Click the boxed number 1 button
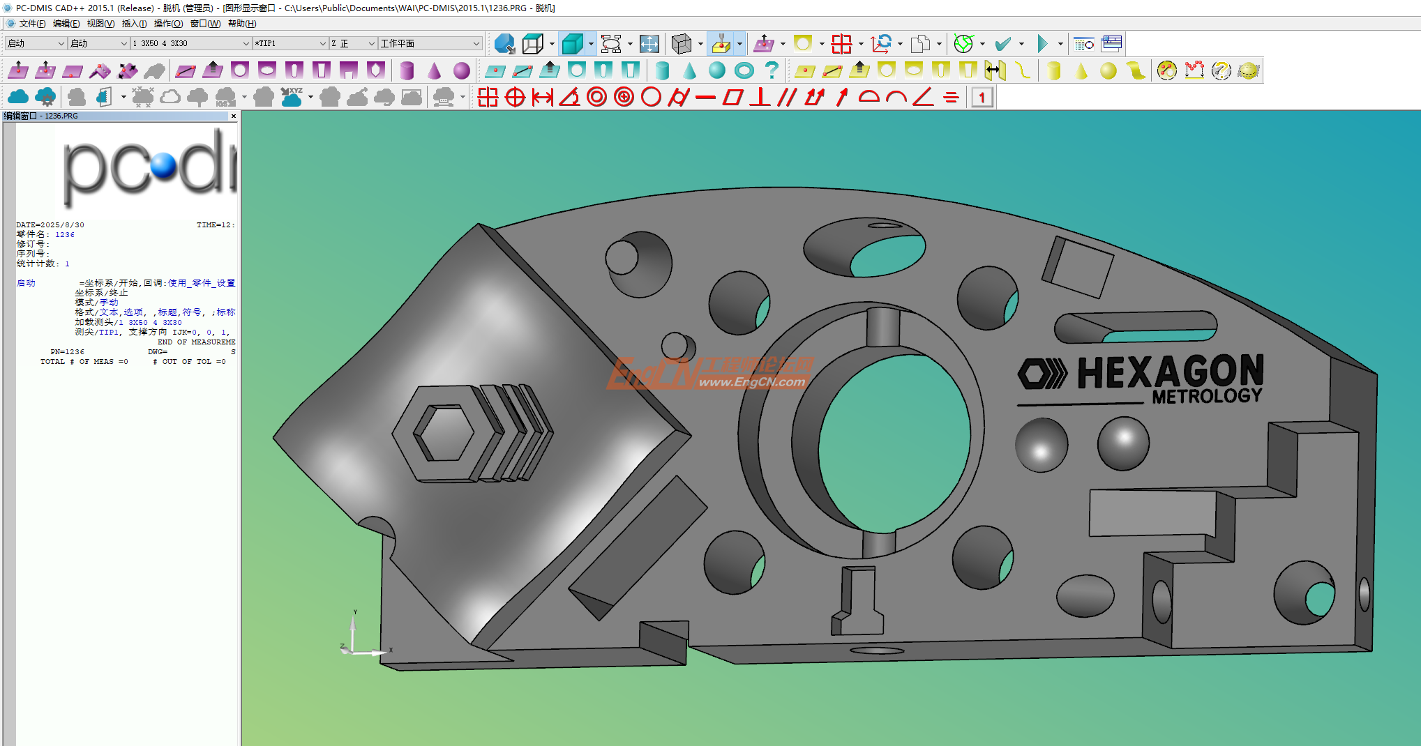The image size is (1421, 746). (x=982, y=97)
